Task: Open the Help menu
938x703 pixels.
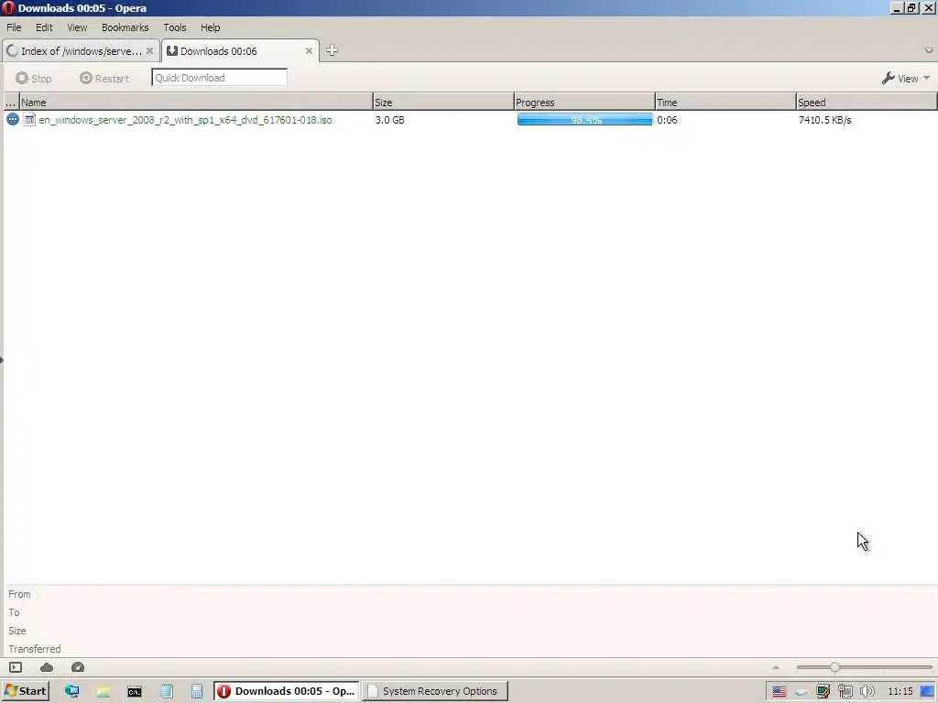Action: [x=210, y=27]
